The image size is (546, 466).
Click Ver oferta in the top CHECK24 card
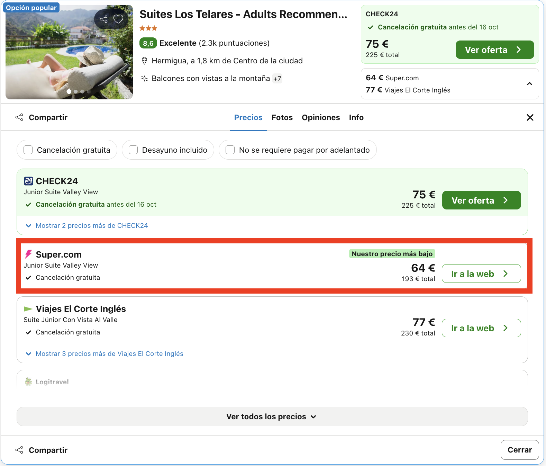495,50
